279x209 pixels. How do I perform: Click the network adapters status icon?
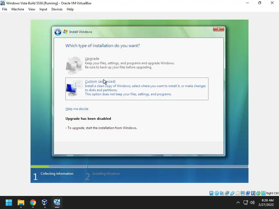click(x=227, y=193)
